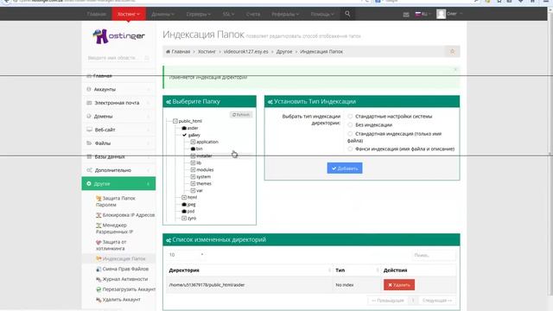Select the psd folder in tree
This screenshot has height=311, width=553.
188,211
